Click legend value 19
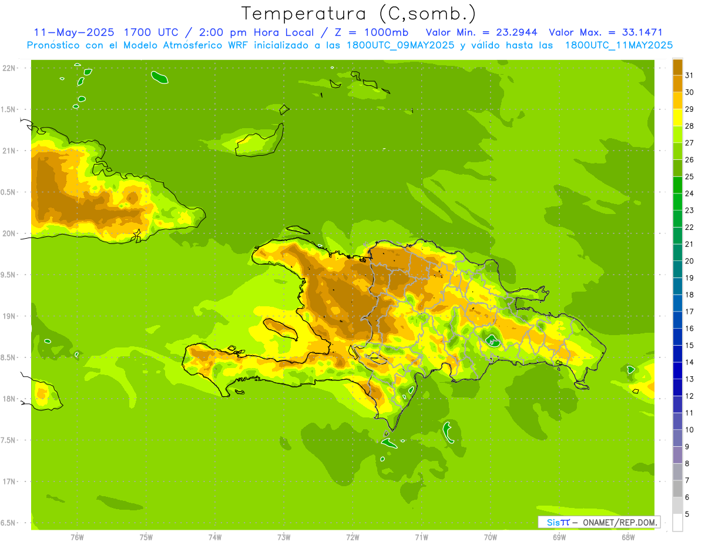This screenshot has width=705, height=545. (x=690, y=278)
